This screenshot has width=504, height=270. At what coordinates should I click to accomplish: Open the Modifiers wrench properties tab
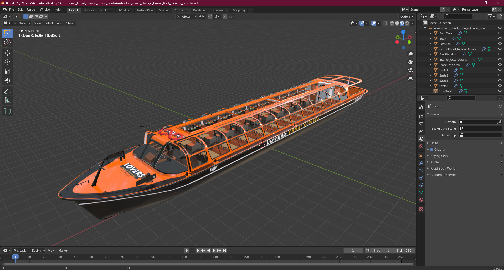click(421, 163)
